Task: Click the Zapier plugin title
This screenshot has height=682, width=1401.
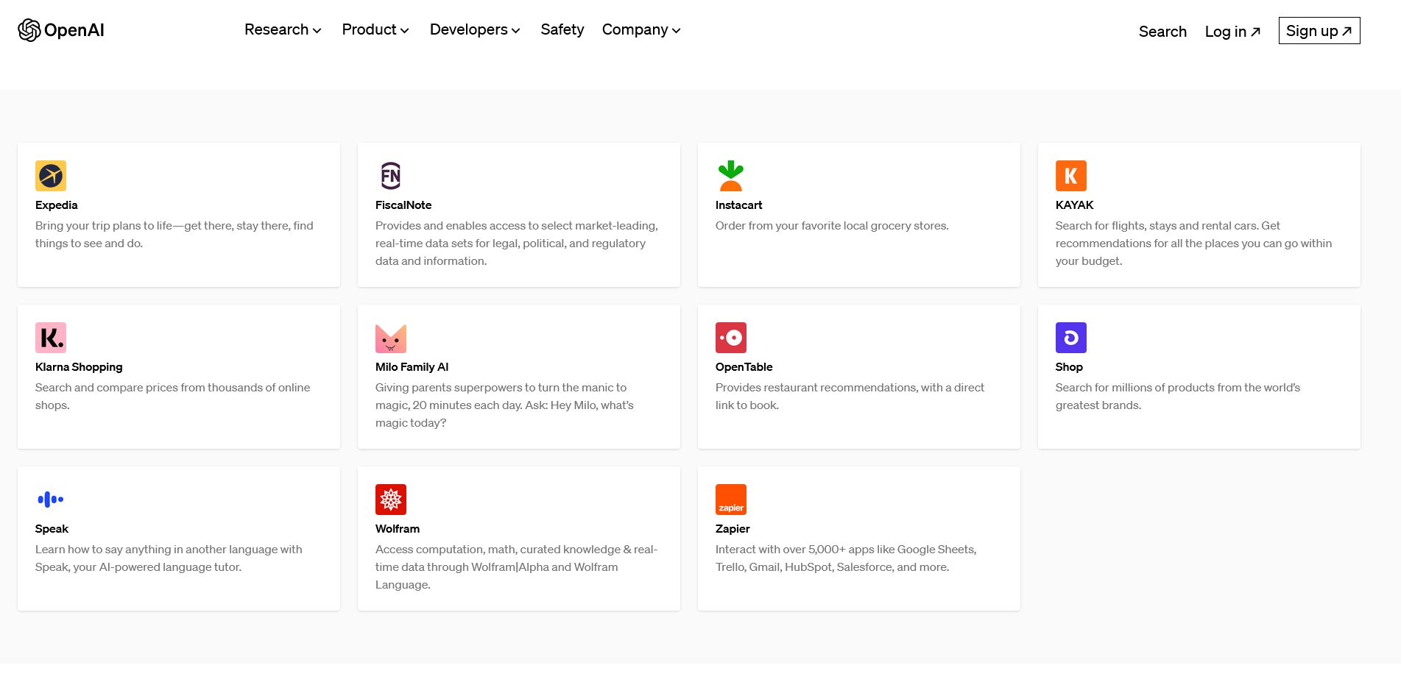Action: point(733,529)
